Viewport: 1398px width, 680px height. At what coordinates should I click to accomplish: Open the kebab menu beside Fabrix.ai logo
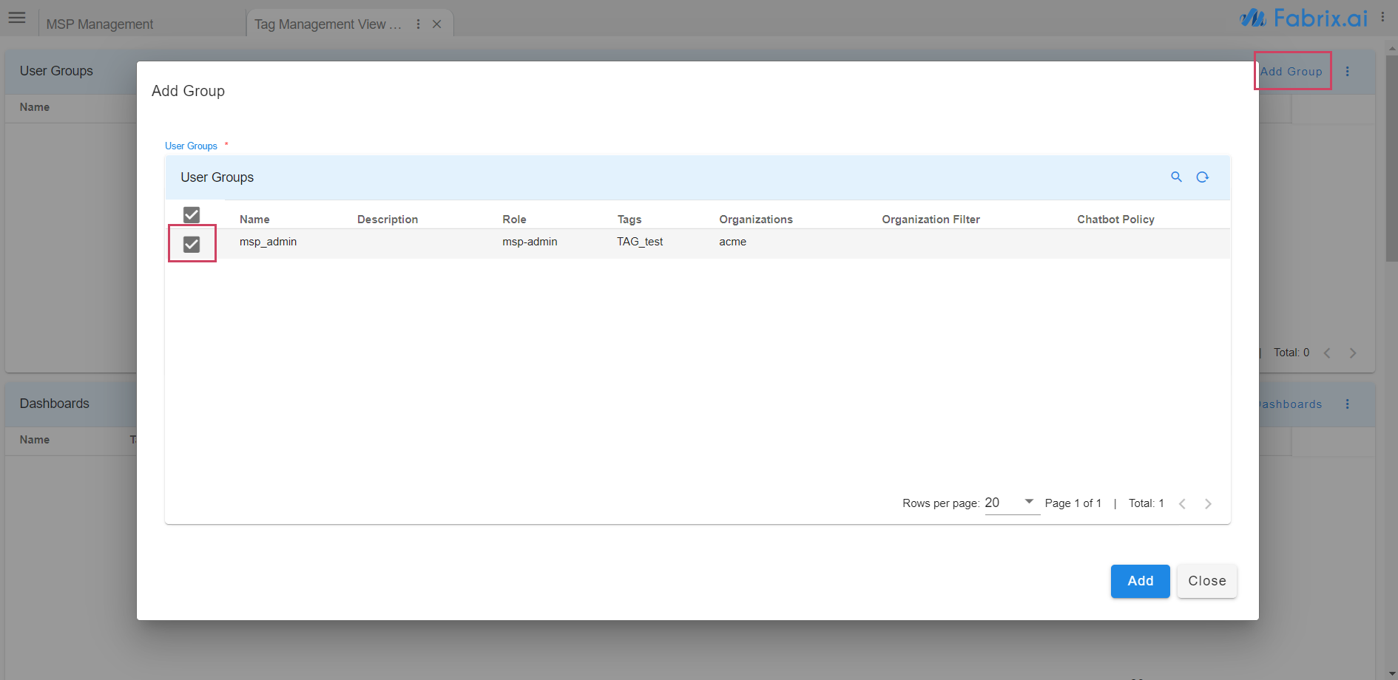pos(1382,17)
